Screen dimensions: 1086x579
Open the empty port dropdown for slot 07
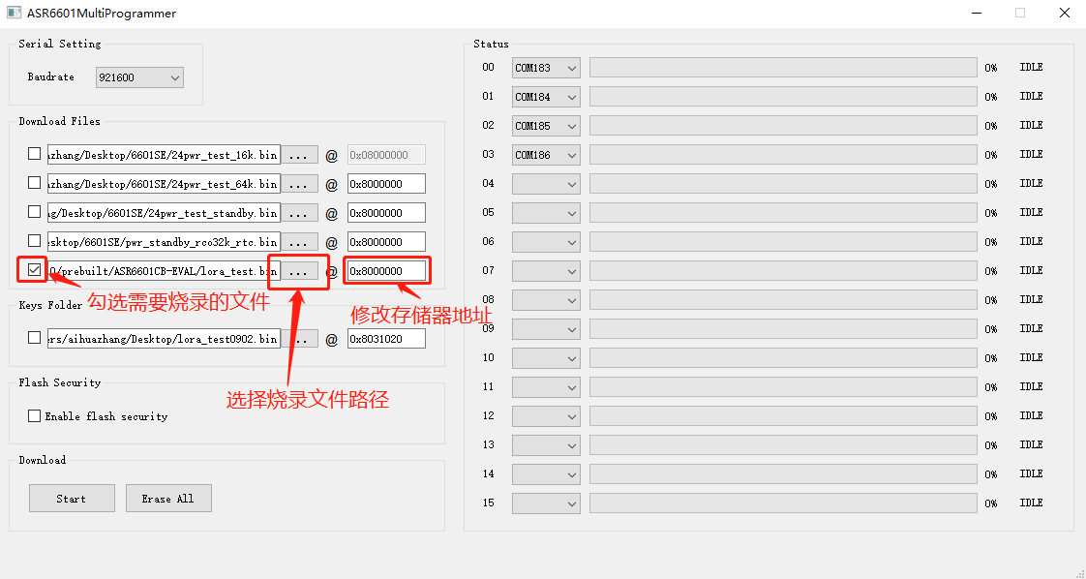[x=546, y=271]
